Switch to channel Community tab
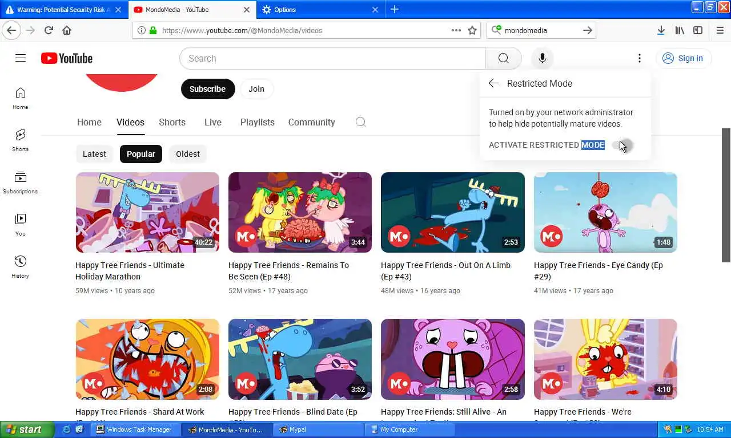 point(312,122)
